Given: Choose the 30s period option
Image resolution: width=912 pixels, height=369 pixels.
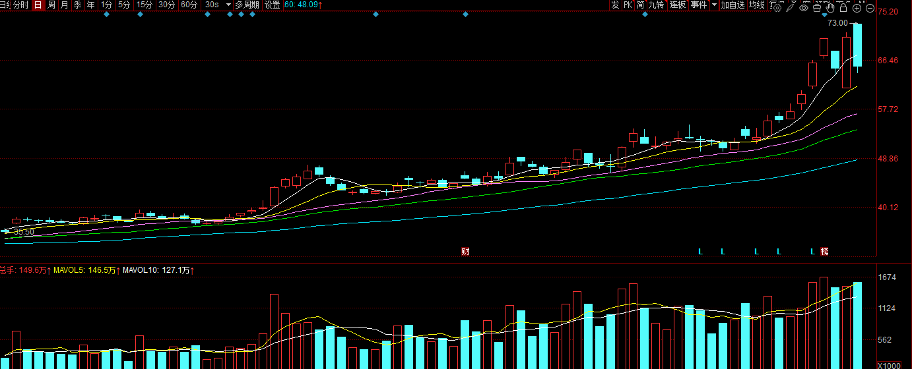Looking at the screenshot, I should point(212,5).
